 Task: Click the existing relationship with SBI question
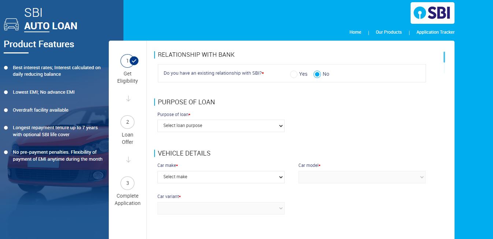click(x=214, y=73)
